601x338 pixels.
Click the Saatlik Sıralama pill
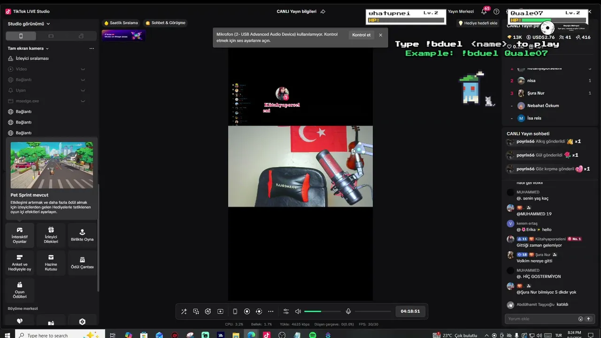(x=121, y=23)
